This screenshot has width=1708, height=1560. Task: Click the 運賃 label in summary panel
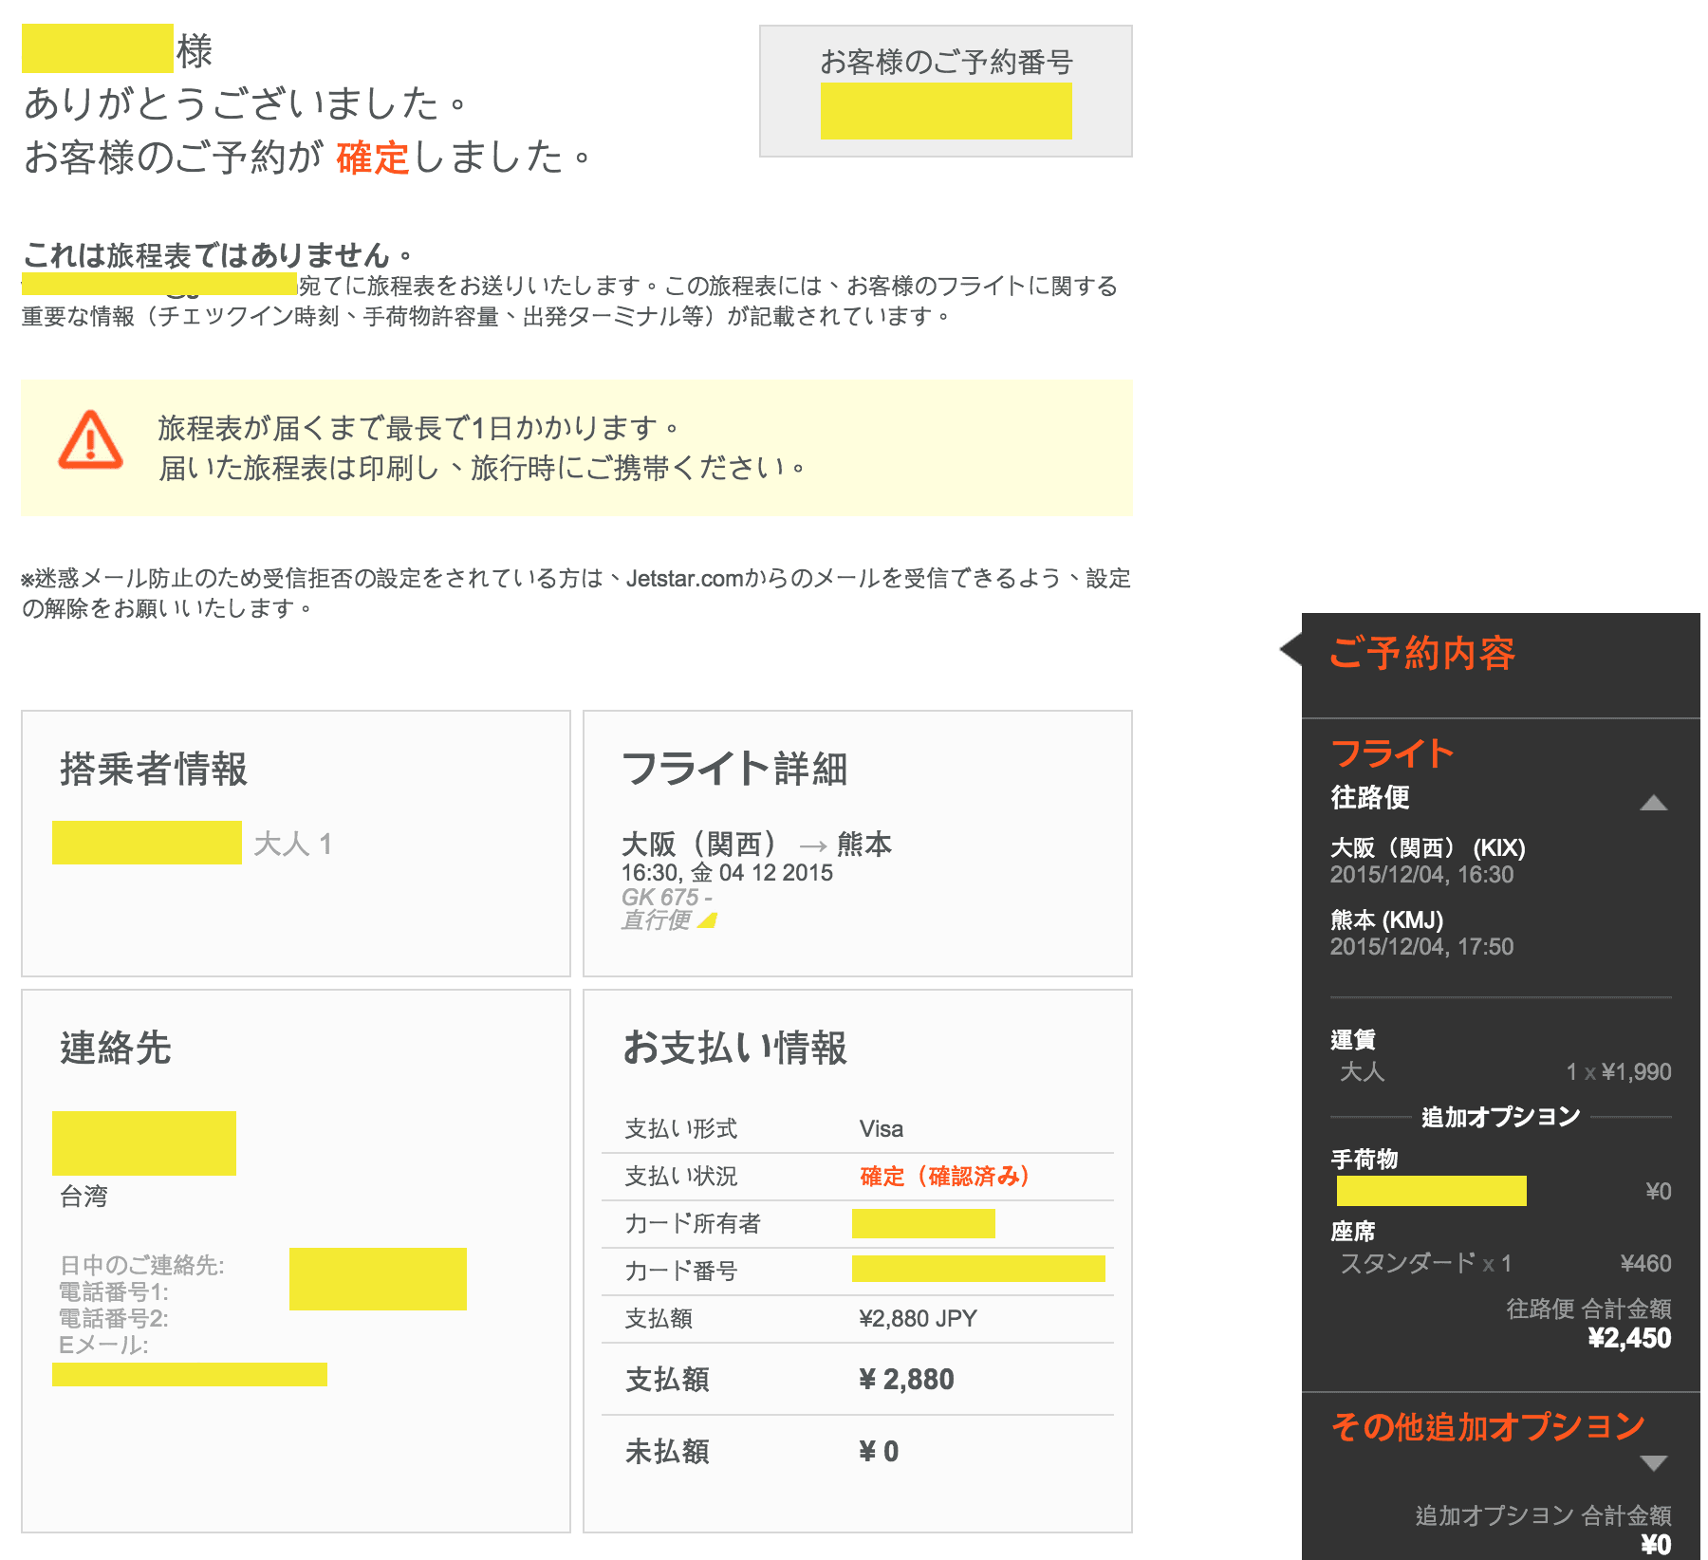[x=1353, y=1039]
